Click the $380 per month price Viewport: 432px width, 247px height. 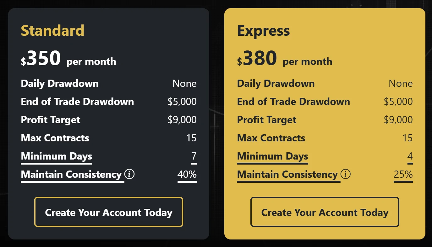[x=285, y=59]
